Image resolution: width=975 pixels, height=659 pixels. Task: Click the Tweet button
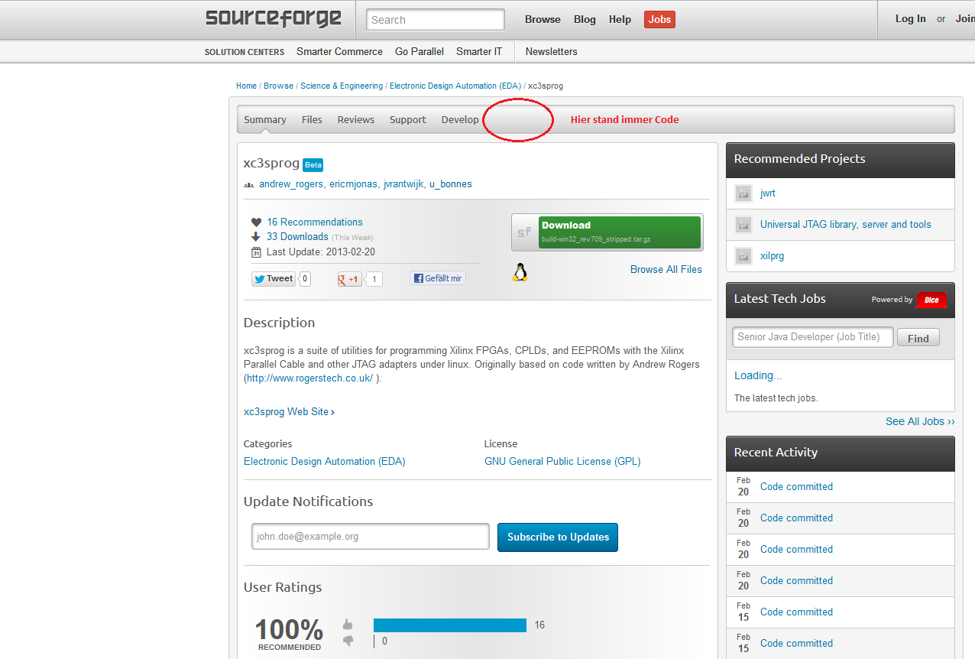click(274, 279)
